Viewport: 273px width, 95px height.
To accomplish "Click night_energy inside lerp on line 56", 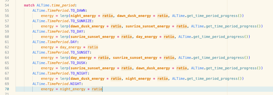I will click(x=83, y=16).
